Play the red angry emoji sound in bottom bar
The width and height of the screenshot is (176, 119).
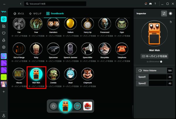pyautogui.click(x=88, y=106)
